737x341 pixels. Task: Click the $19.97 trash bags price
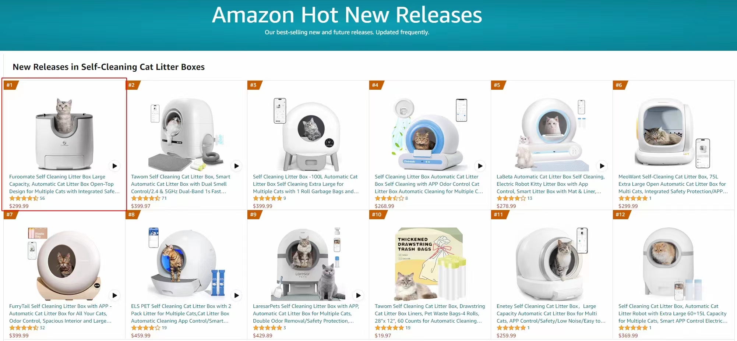click(x=383, y=335)
